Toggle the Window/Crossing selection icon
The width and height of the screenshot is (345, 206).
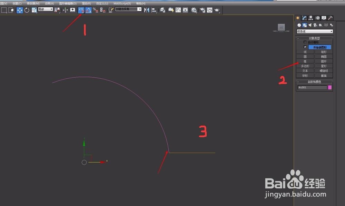click(x=11, y=10)
